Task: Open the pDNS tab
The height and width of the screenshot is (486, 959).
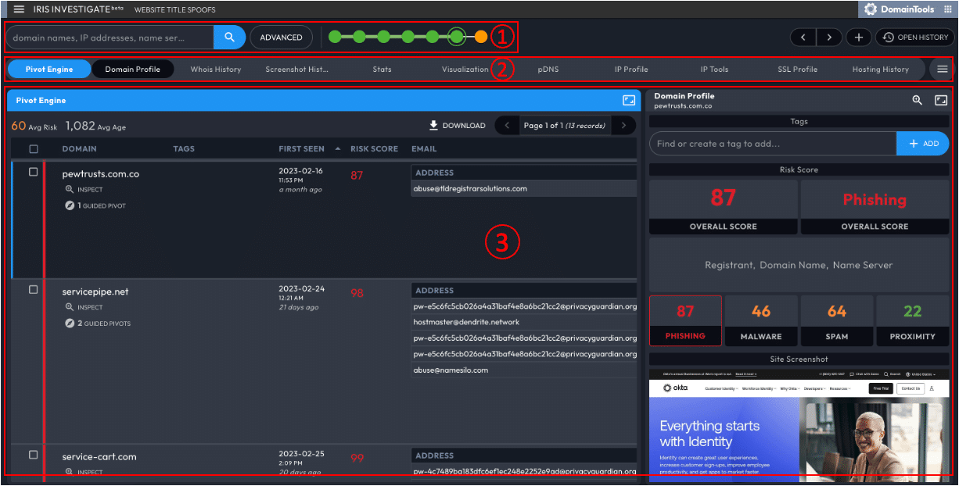Action: click(x=548, y=69)
